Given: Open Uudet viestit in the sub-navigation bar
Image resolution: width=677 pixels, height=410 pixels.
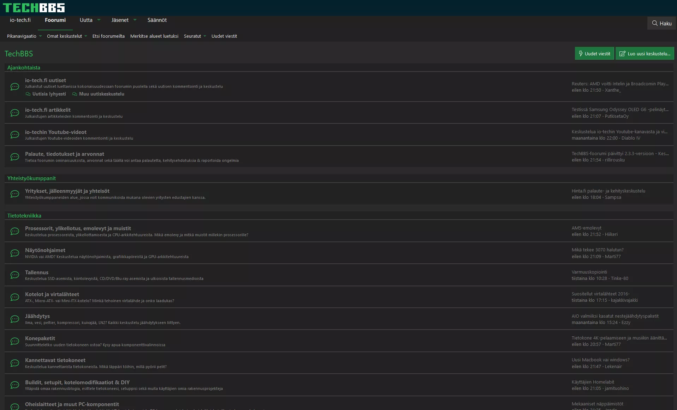Looking at the screenshot, I should pos(224,36).
